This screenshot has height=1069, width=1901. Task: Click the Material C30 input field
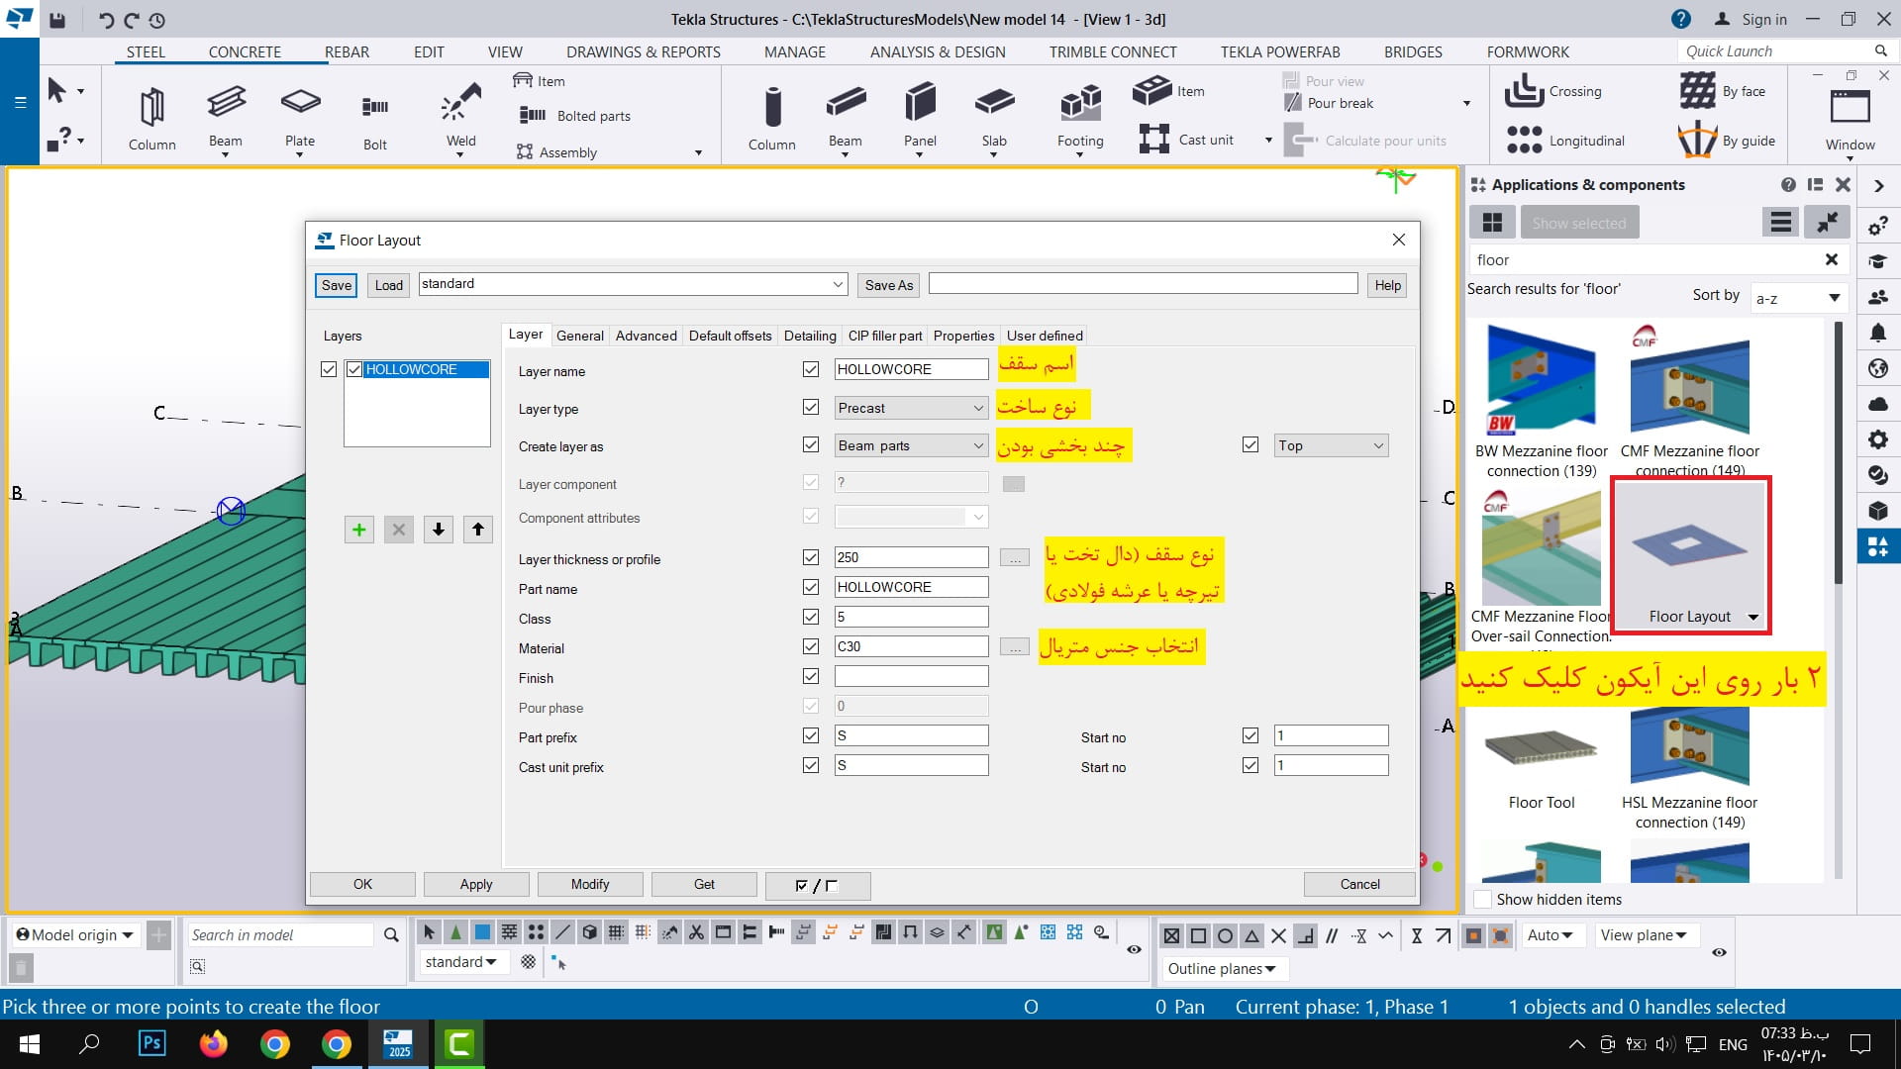[911, 646]
